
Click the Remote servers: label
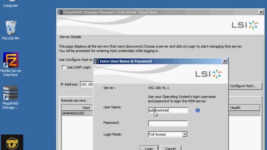click(x=73, y=100)
